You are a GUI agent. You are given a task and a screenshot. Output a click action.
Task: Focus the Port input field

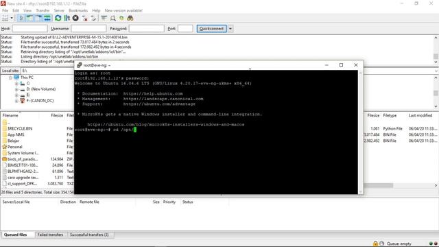tap(185, 29)
